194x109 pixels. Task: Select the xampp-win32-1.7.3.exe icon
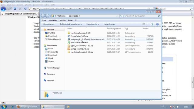[69, 49]
